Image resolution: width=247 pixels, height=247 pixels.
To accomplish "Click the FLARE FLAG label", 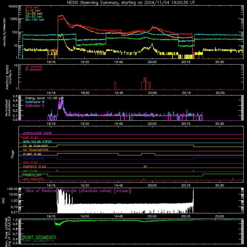I will click(32, 154).
